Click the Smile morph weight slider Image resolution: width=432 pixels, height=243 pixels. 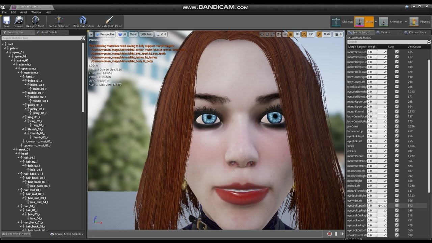(377, 146)
